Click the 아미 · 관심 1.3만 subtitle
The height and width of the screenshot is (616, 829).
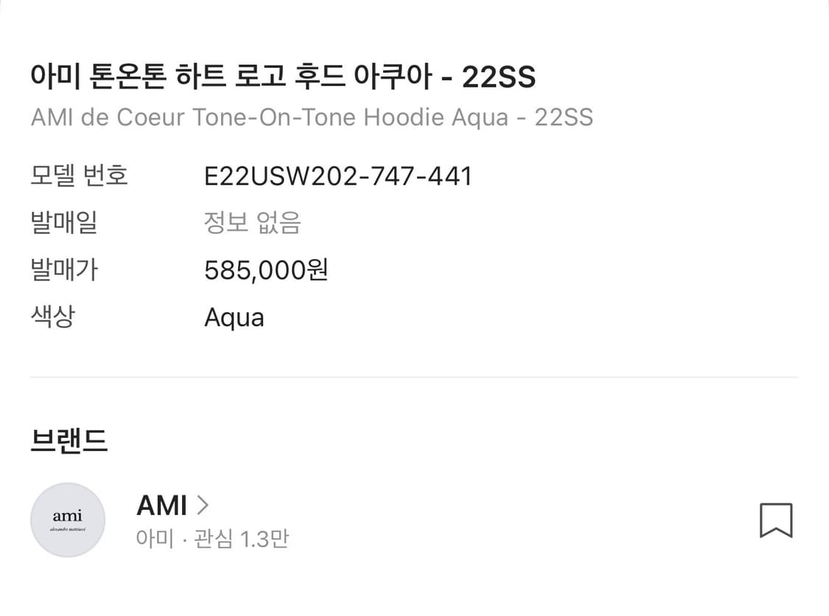212,539
